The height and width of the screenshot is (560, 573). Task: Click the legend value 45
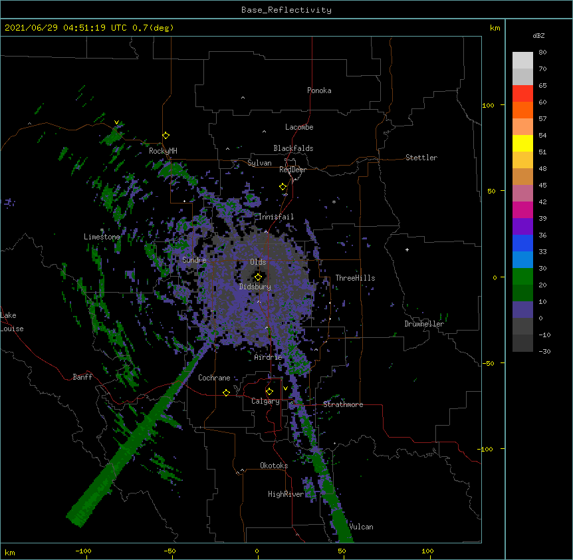[x=542, y=186]
